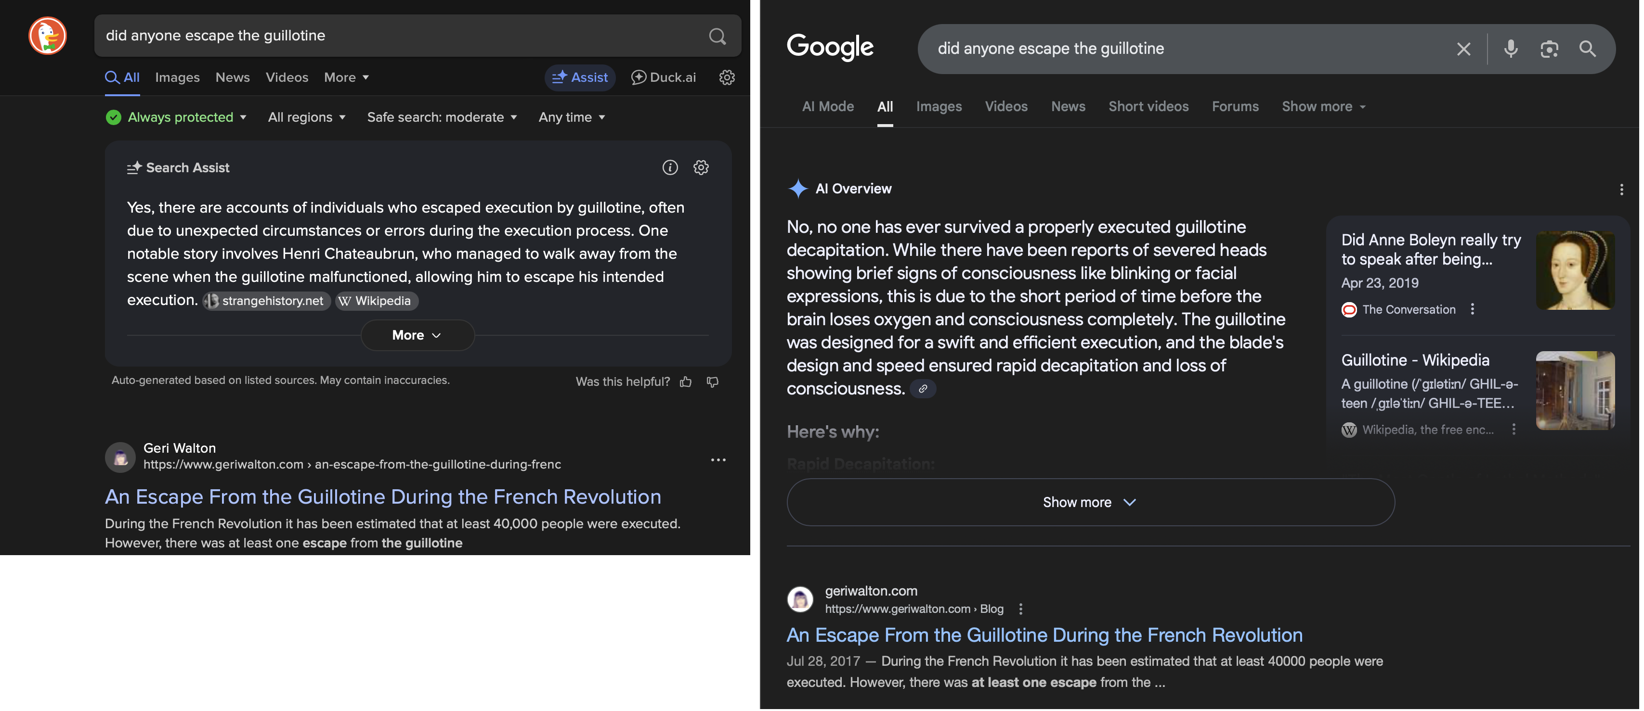Image resolution: width=1644 pixels, height=711 pixels.
Task: Toggle the Assist button on DuckDuckGo
Action: [x=579, y=78]
